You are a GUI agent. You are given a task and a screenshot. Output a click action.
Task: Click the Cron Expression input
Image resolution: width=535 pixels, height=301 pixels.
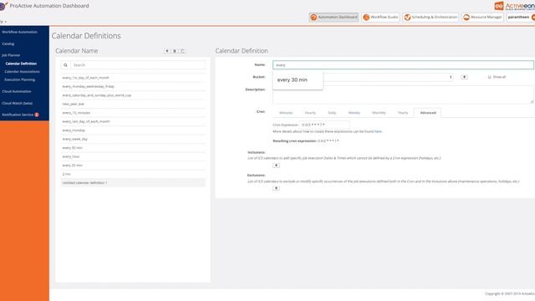click(x=324, y=125)
